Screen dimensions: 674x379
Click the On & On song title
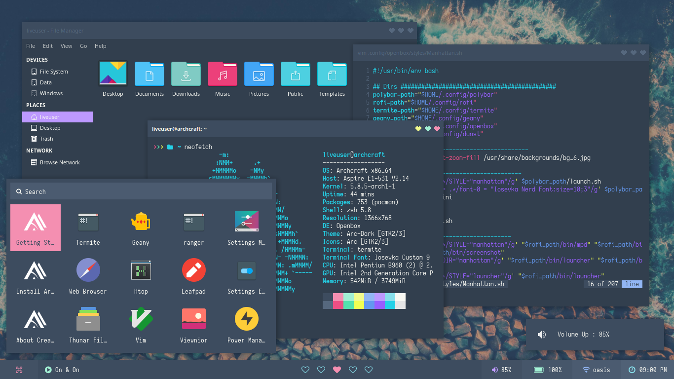(x=67, y=370)
